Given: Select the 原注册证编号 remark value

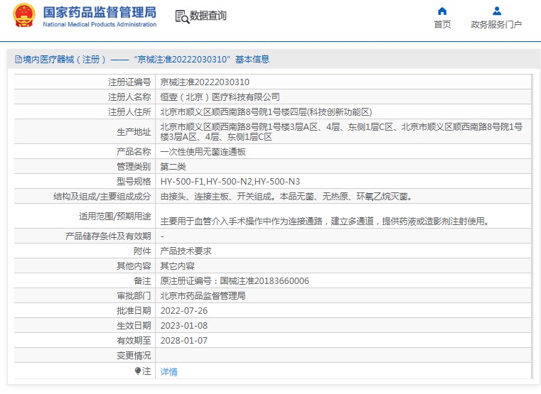Looking at the screenshot, I should [x=235, y=281].
